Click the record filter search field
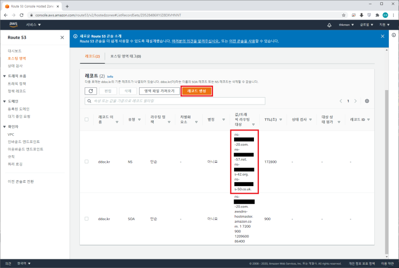 click(x=175, y=101)
